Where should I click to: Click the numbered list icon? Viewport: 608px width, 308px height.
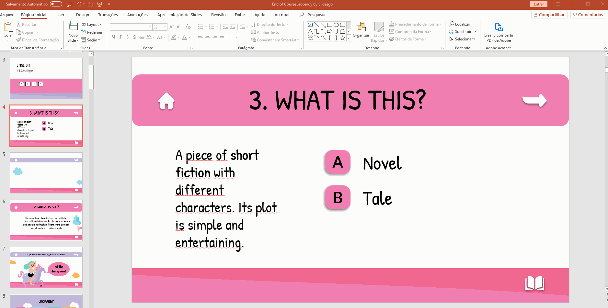[x=212, y=27]
